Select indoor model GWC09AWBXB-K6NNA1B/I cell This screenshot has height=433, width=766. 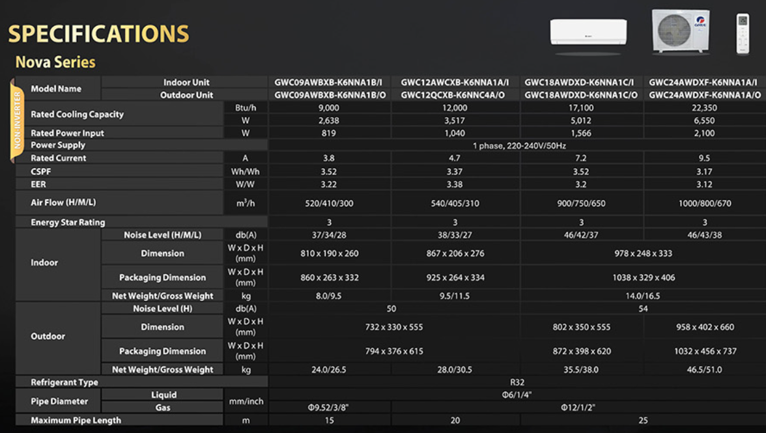pyautogui.click(x=329, y=83)
